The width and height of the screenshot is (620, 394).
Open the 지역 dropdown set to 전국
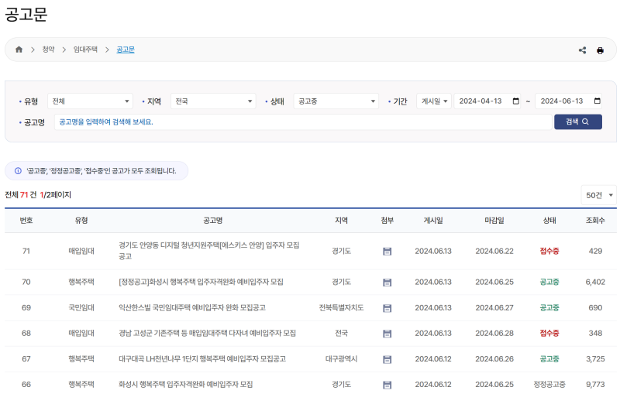tap(213, 101)
